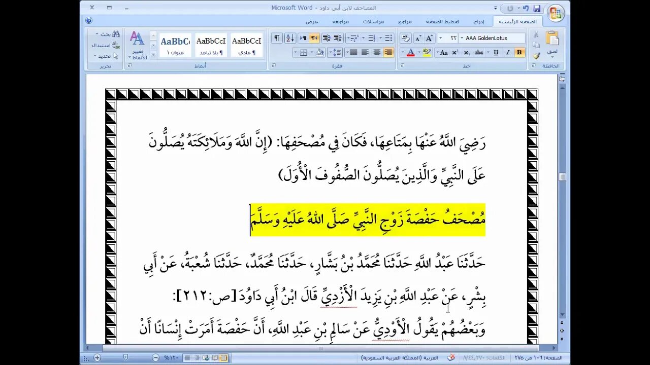The width and height of the screenshot is (650, 365).
Task: Zoom in with the plus button
Action: 97,357
